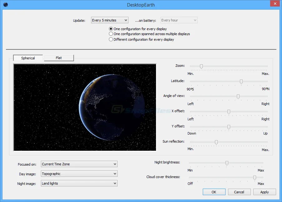
Task: Click the DesktopEarth globe icon in title bar
Action: pos(6,5)
